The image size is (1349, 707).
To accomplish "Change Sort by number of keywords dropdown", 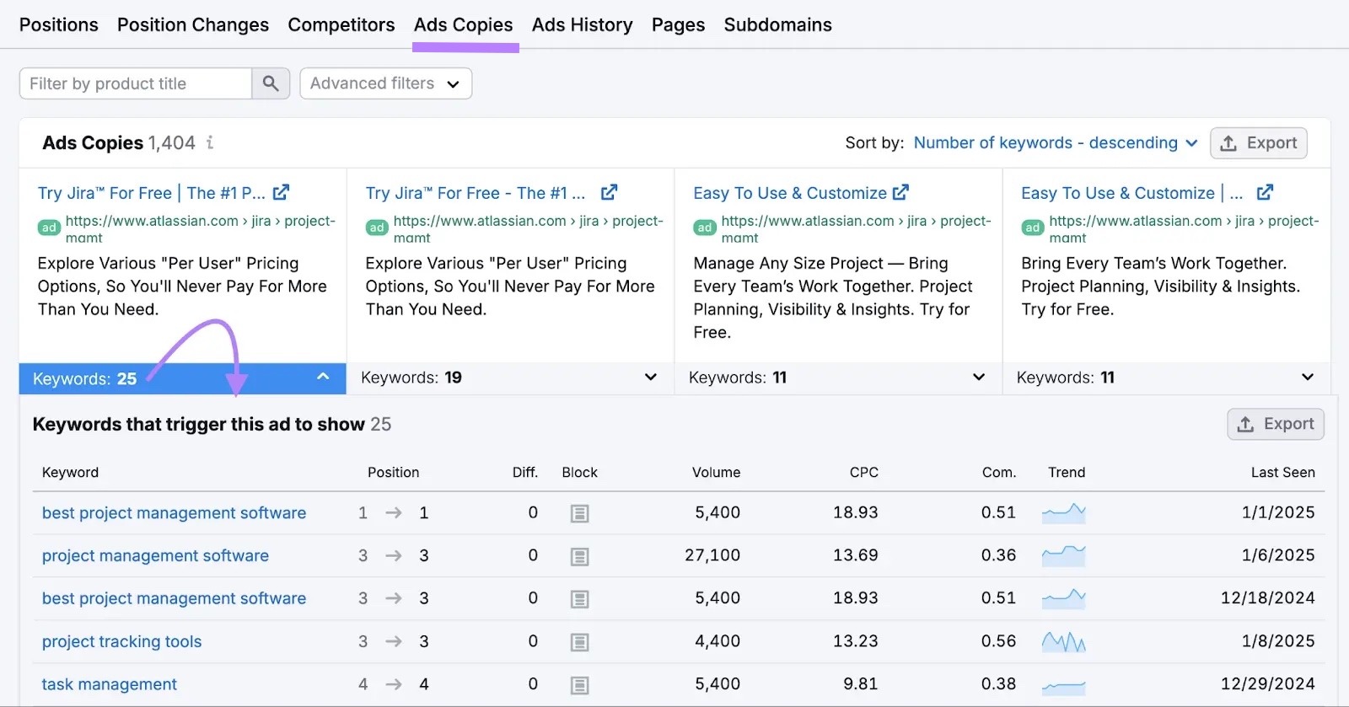I will (x=1055, y=143).
